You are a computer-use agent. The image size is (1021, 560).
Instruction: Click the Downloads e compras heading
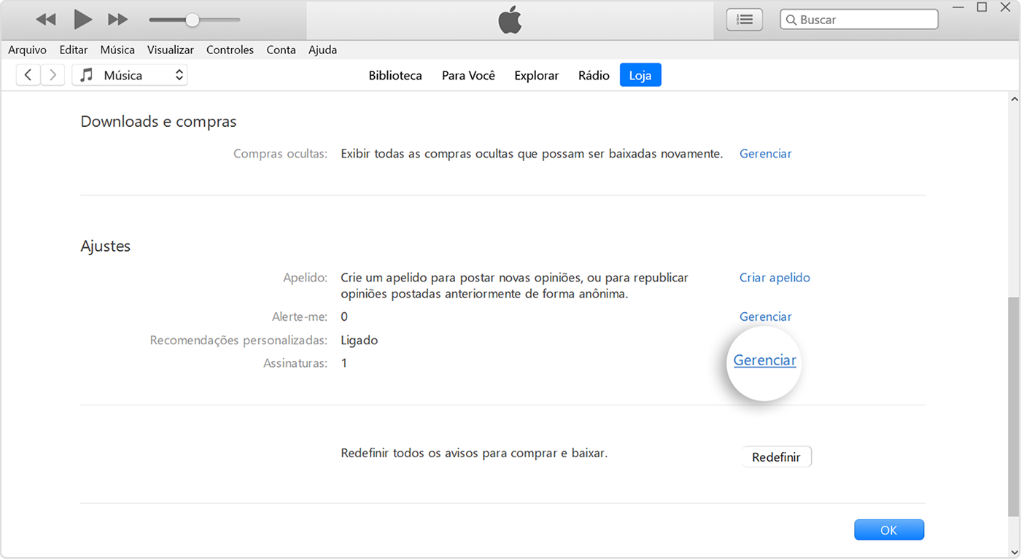(x=158, y=122)
